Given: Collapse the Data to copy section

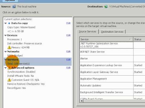Looking at the screenshot, I should click(x=5, y=23).
